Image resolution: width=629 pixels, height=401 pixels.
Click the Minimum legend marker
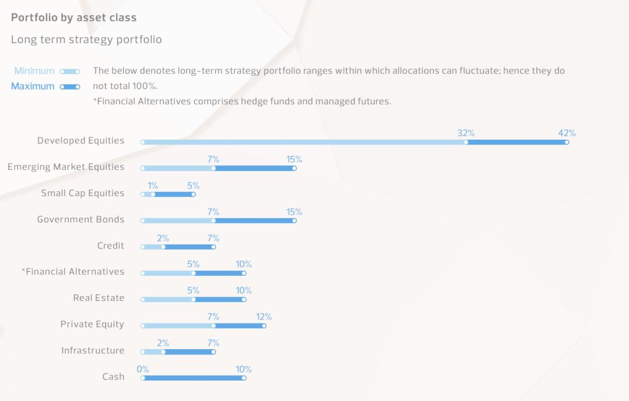[x=69, y=72]
